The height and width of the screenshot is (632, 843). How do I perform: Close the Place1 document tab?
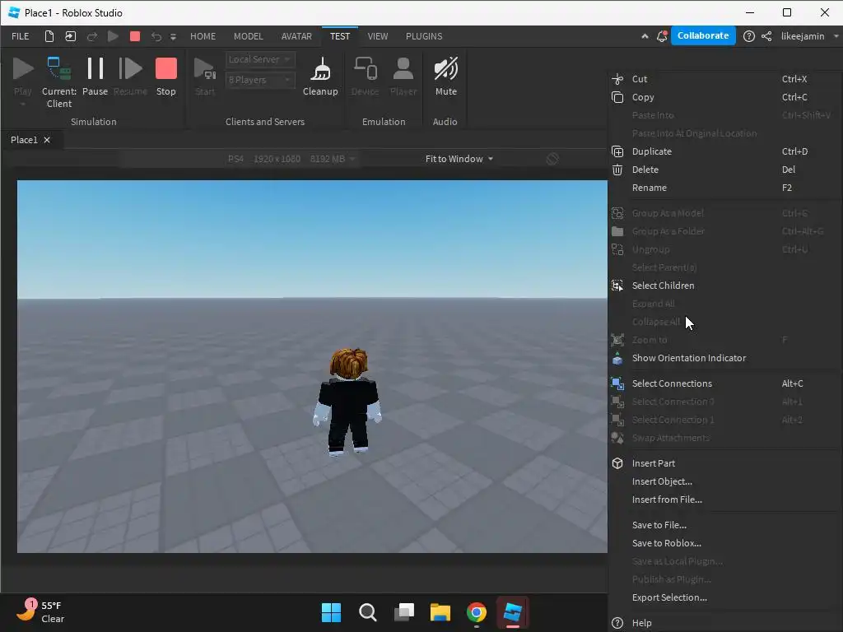pyautogui.click(x=47, y=140)
